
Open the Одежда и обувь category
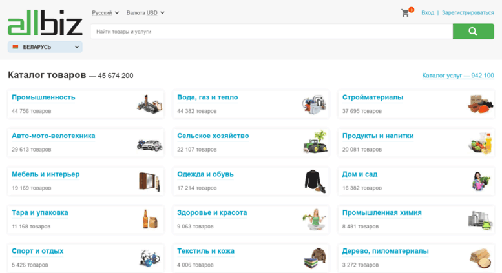click(x=205, y=174)
